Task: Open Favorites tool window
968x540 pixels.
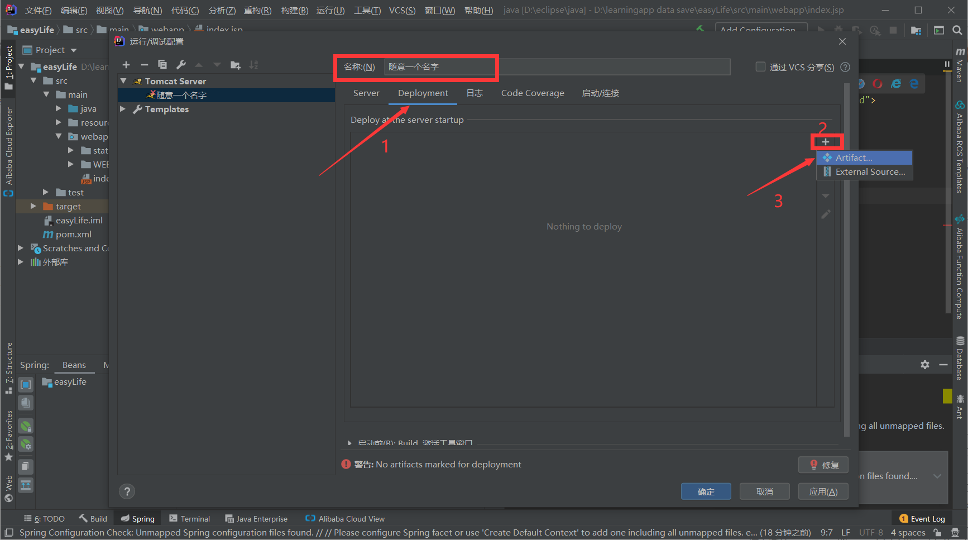Action: 8,436
